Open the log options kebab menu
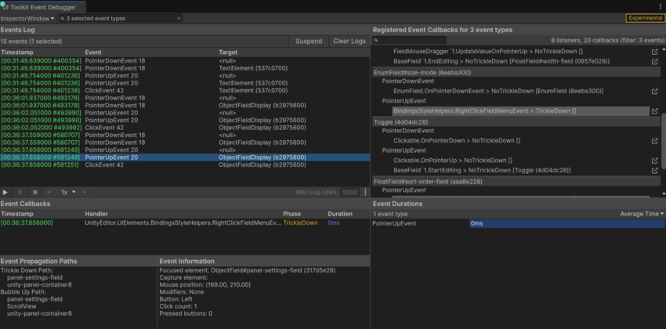Viewport: 666px width, 329px height. click(x=365, y=192)
